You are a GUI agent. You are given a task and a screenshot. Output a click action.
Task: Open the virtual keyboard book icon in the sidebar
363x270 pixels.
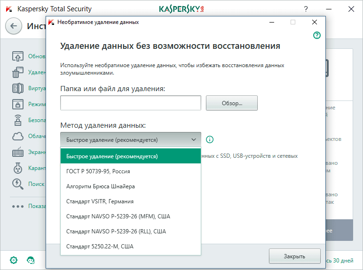point(18,88)
